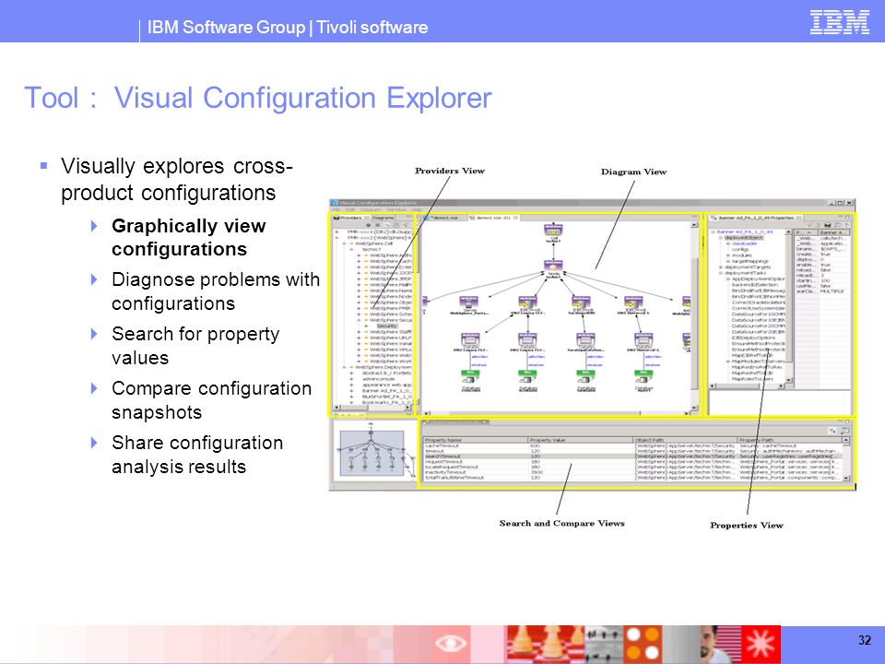The image size is (885, 664).
Task: Select BlurbPortlet_PA_1_0 in the Providers tree
Action: [386, 397]
